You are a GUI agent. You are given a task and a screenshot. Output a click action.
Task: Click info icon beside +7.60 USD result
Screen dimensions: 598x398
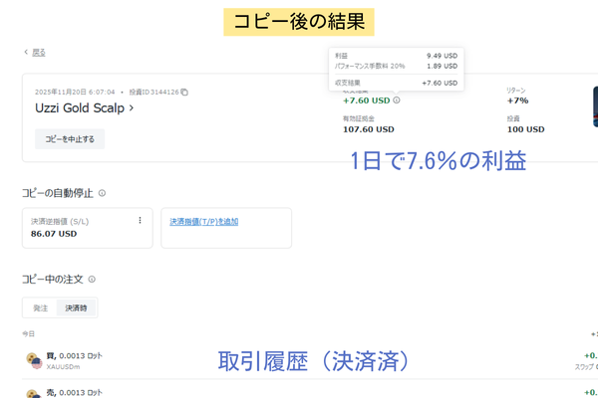coord(397,99)
